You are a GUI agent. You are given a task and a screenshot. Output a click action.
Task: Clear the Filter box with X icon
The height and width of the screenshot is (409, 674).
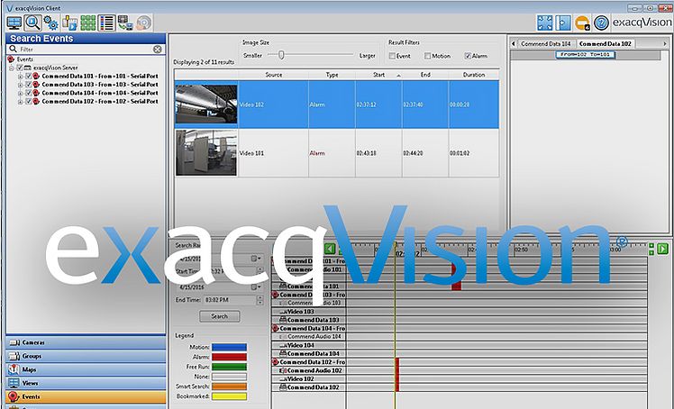pyautogui.click(x=158, y=50)
